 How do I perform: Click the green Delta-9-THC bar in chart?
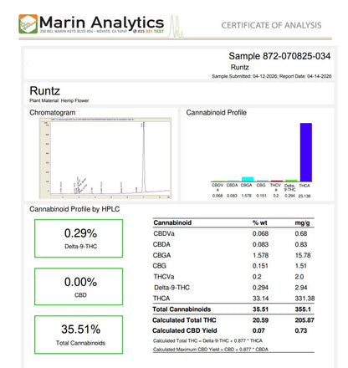pos(291,181)
